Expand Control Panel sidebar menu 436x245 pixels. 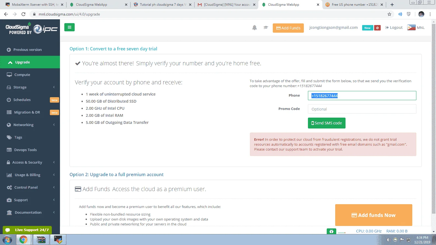30,187
